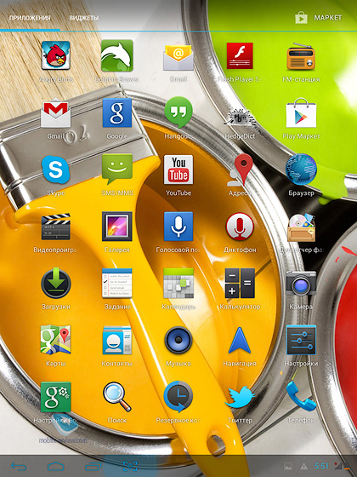
Task: Tap the screenshot capture button
Action: click(130, 466)
